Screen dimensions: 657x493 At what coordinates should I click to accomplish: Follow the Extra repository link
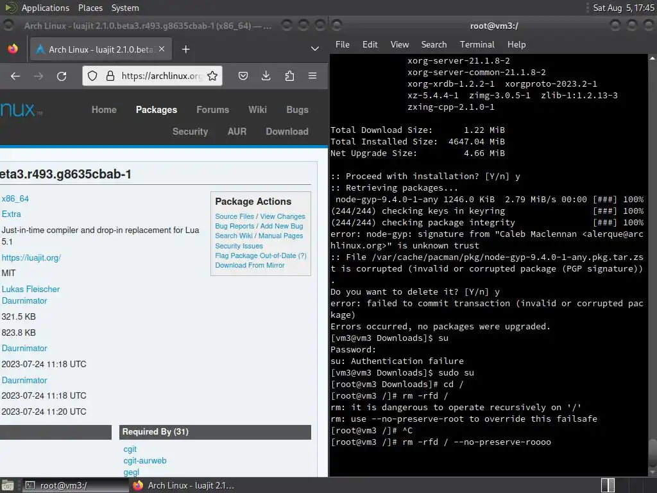12,214
